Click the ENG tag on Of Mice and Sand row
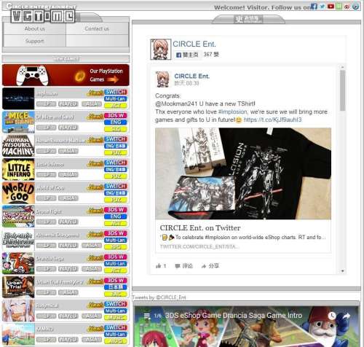The width and height of the screenshot is (364, 347). tap(116, 122)
